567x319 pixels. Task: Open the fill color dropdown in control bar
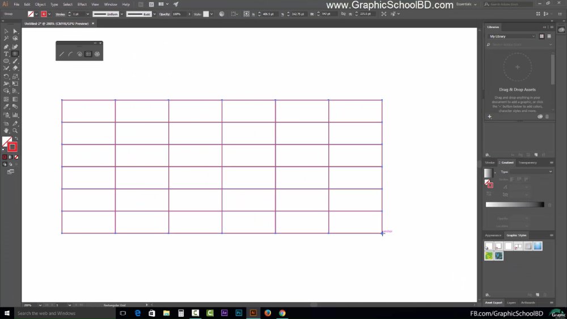click(x=36, y=14)
